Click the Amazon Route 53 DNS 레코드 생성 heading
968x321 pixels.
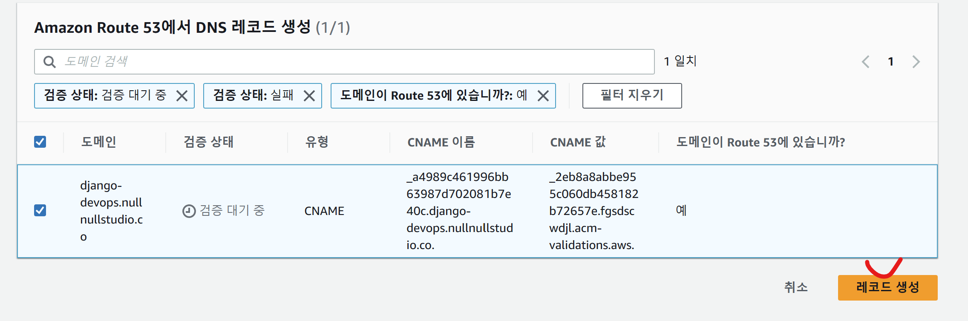coord(192,27)
